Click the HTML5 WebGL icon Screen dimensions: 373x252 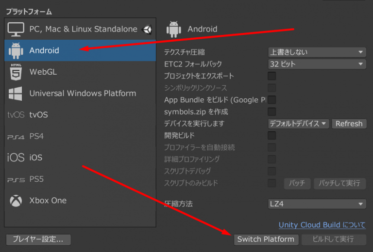point(16,72)
